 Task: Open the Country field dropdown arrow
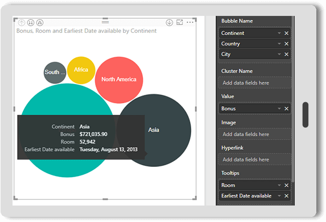point(279,44)
